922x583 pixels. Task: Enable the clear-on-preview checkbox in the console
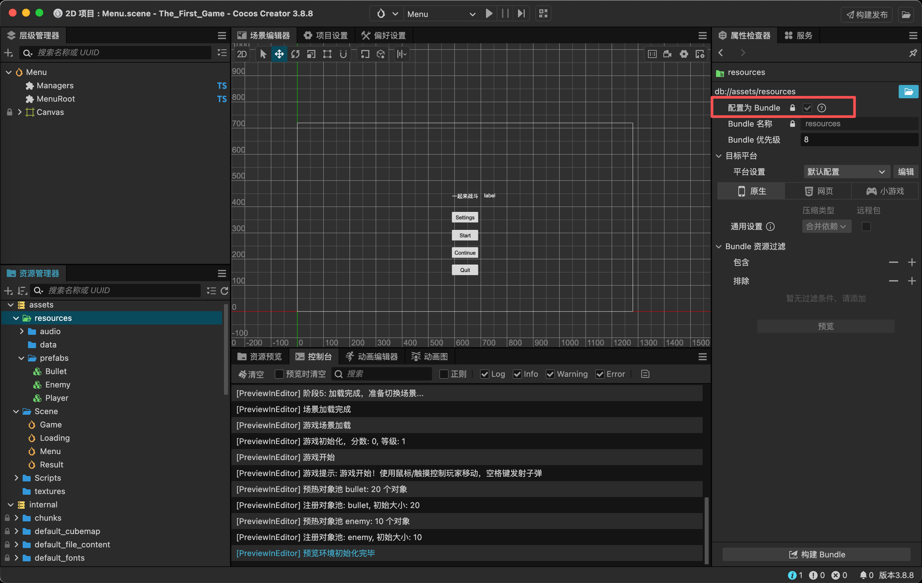(x=279, y=374)
